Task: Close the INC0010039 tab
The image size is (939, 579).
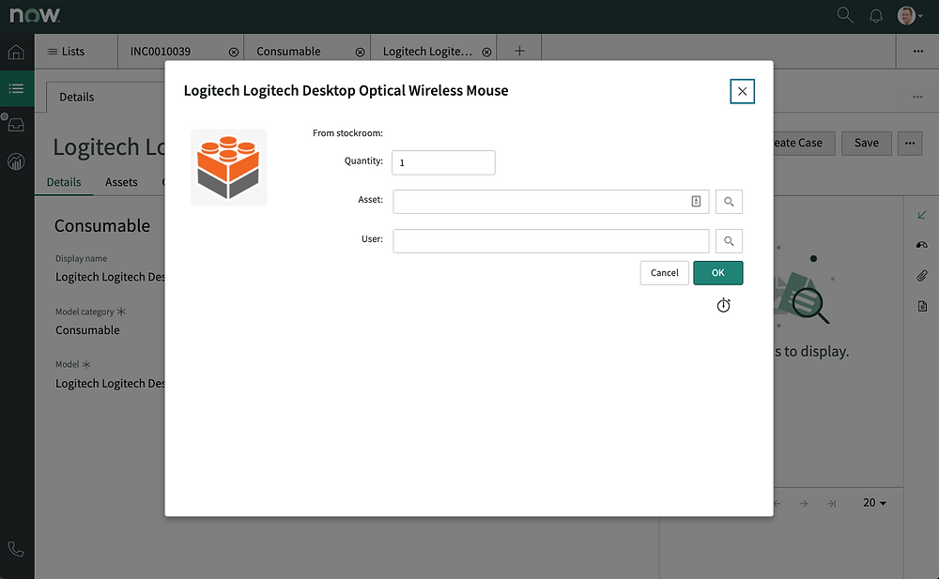Action: tap(234, 53)
